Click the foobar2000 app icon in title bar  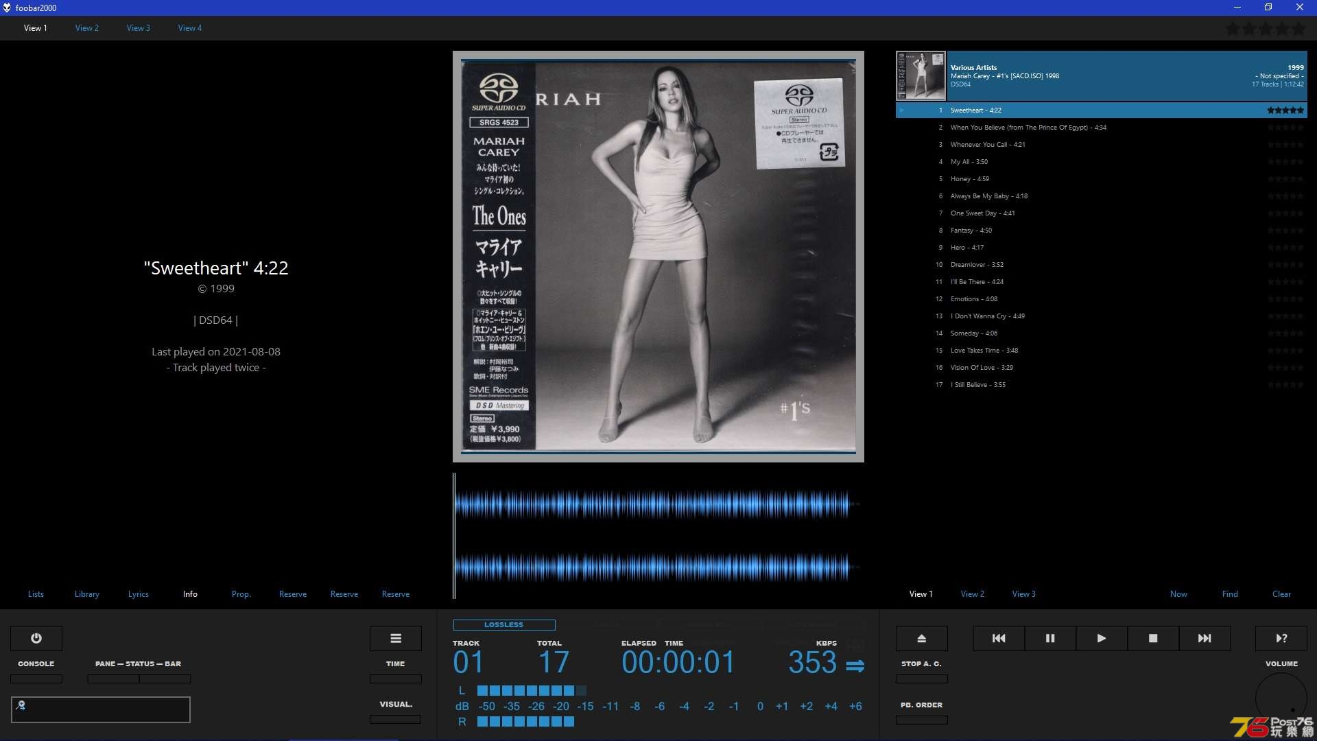(7, 8)
